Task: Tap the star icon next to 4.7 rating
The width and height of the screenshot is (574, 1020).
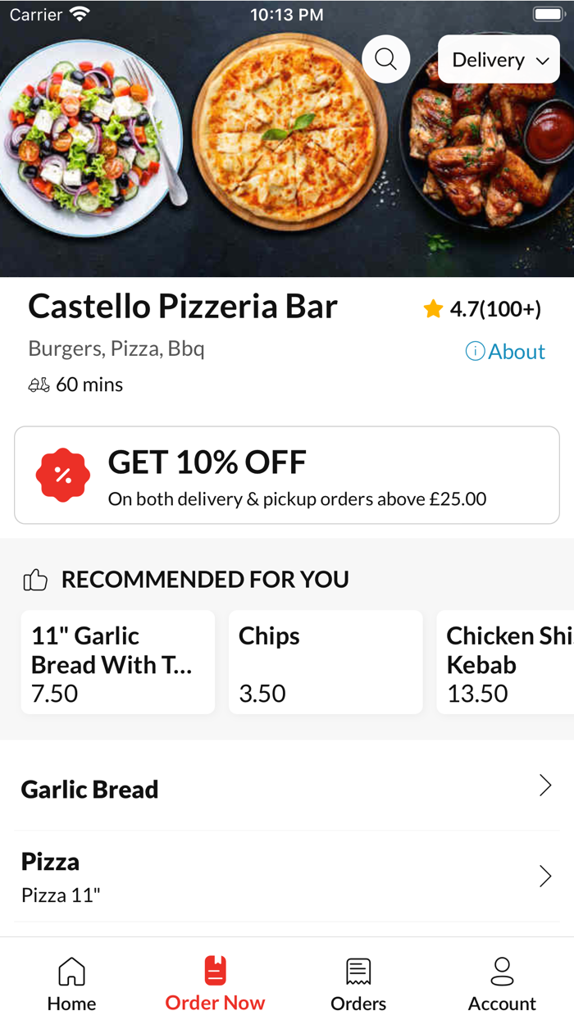Action: [433, 308]
